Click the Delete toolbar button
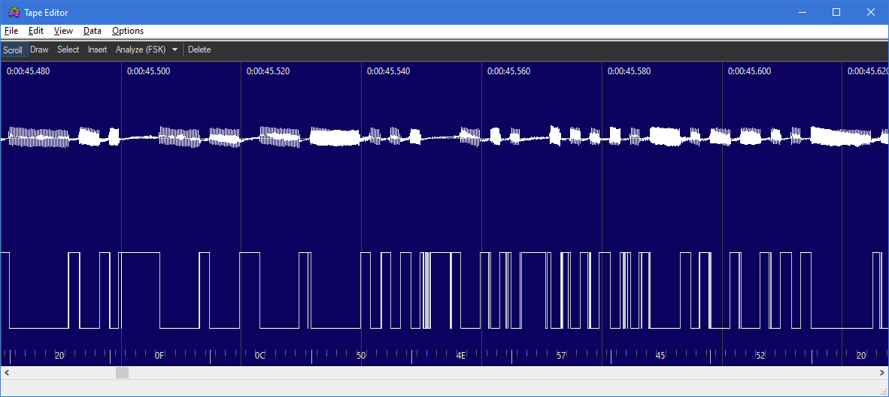This screenshot has height=397, width=889. pos(199,50)
